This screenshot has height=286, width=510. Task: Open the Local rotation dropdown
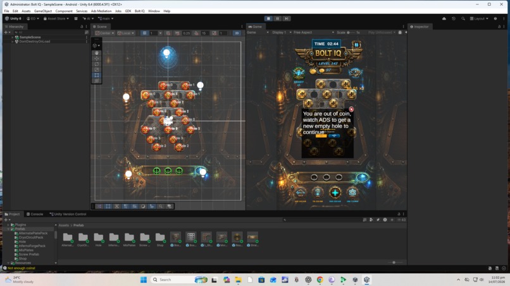point(125,33)
